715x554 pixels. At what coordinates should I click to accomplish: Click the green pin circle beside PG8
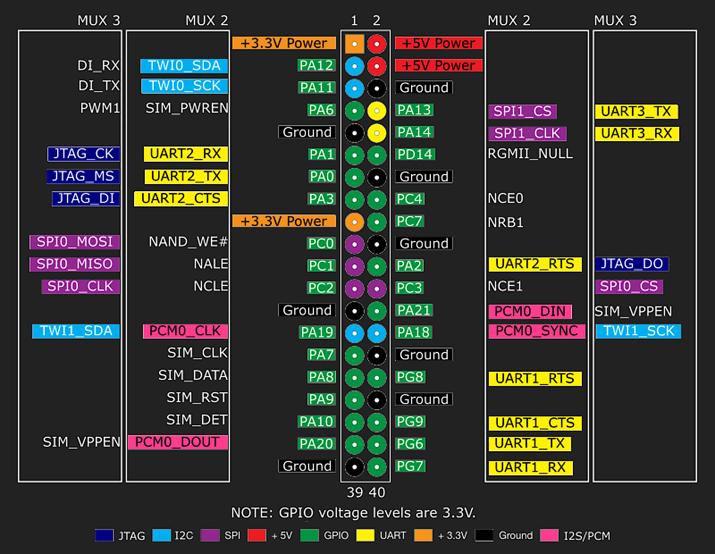[377, 378]
